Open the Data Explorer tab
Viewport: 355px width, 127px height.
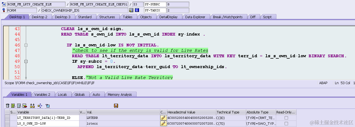(195, 17)
